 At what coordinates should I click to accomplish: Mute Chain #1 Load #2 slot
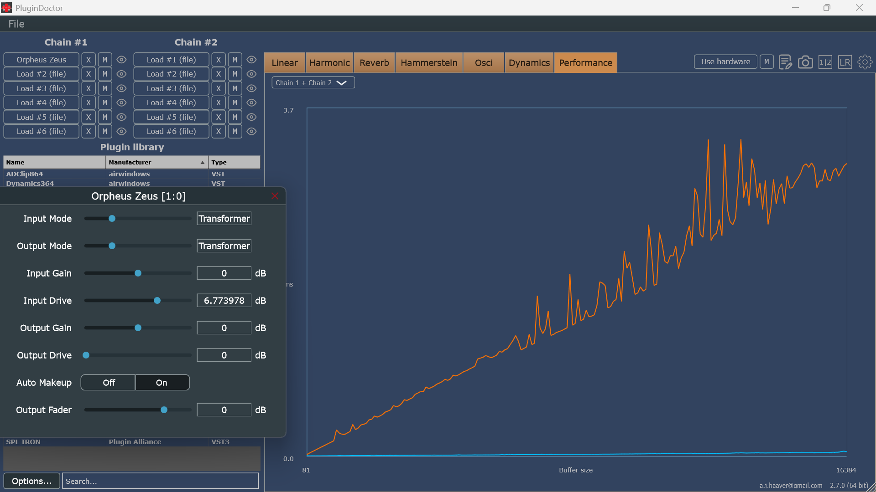point(105,74)
